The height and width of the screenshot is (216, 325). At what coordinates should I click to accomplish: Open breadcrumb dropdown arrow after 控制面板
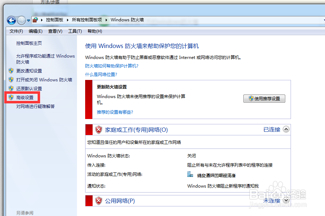pos(68,20)
